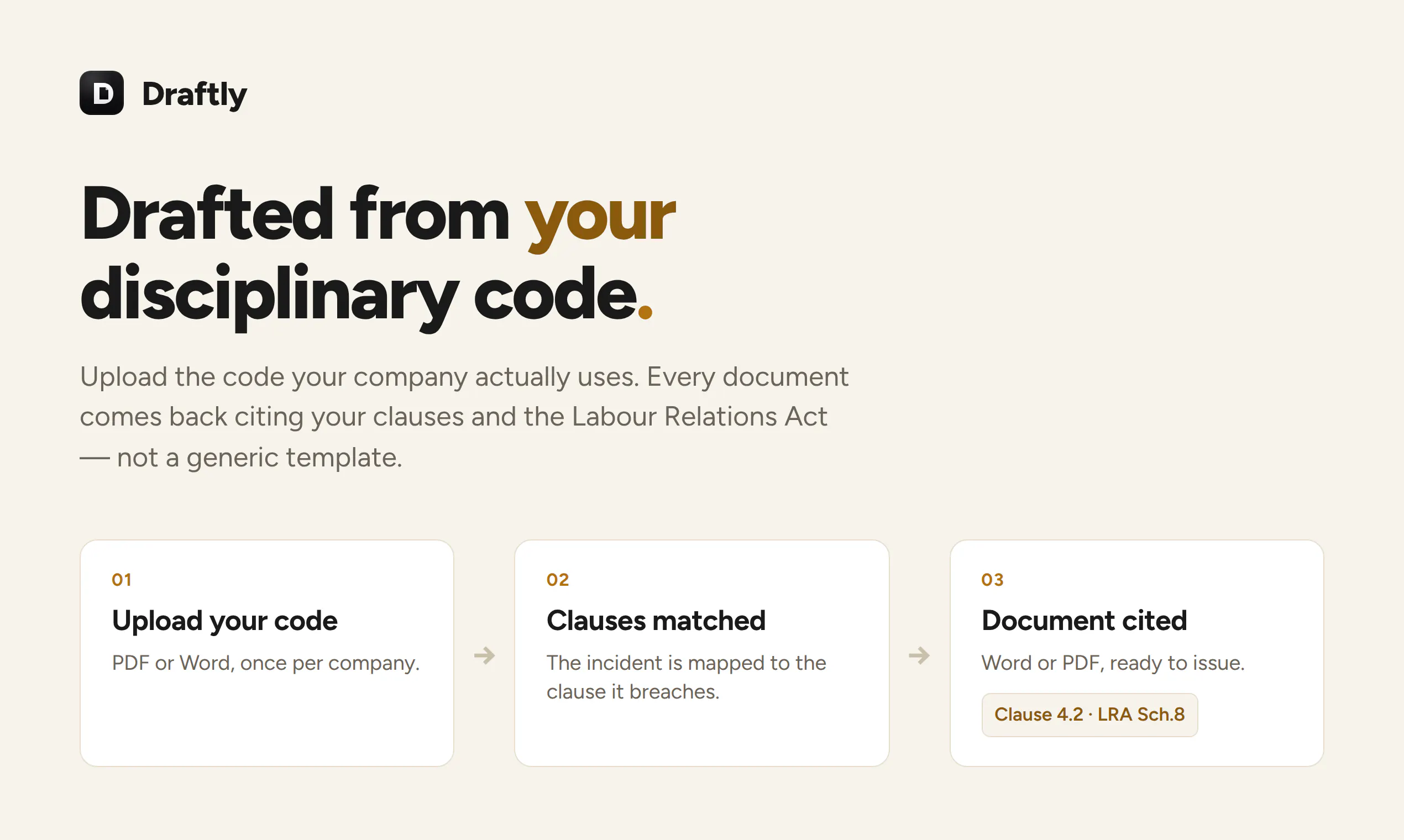
Task: Click the Draftly D logo icon
Action: click(102, 93)
